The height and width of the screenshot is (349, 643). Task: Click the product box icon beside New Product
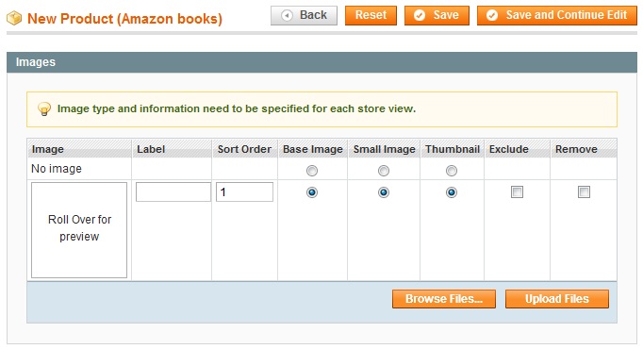[14, 18]
